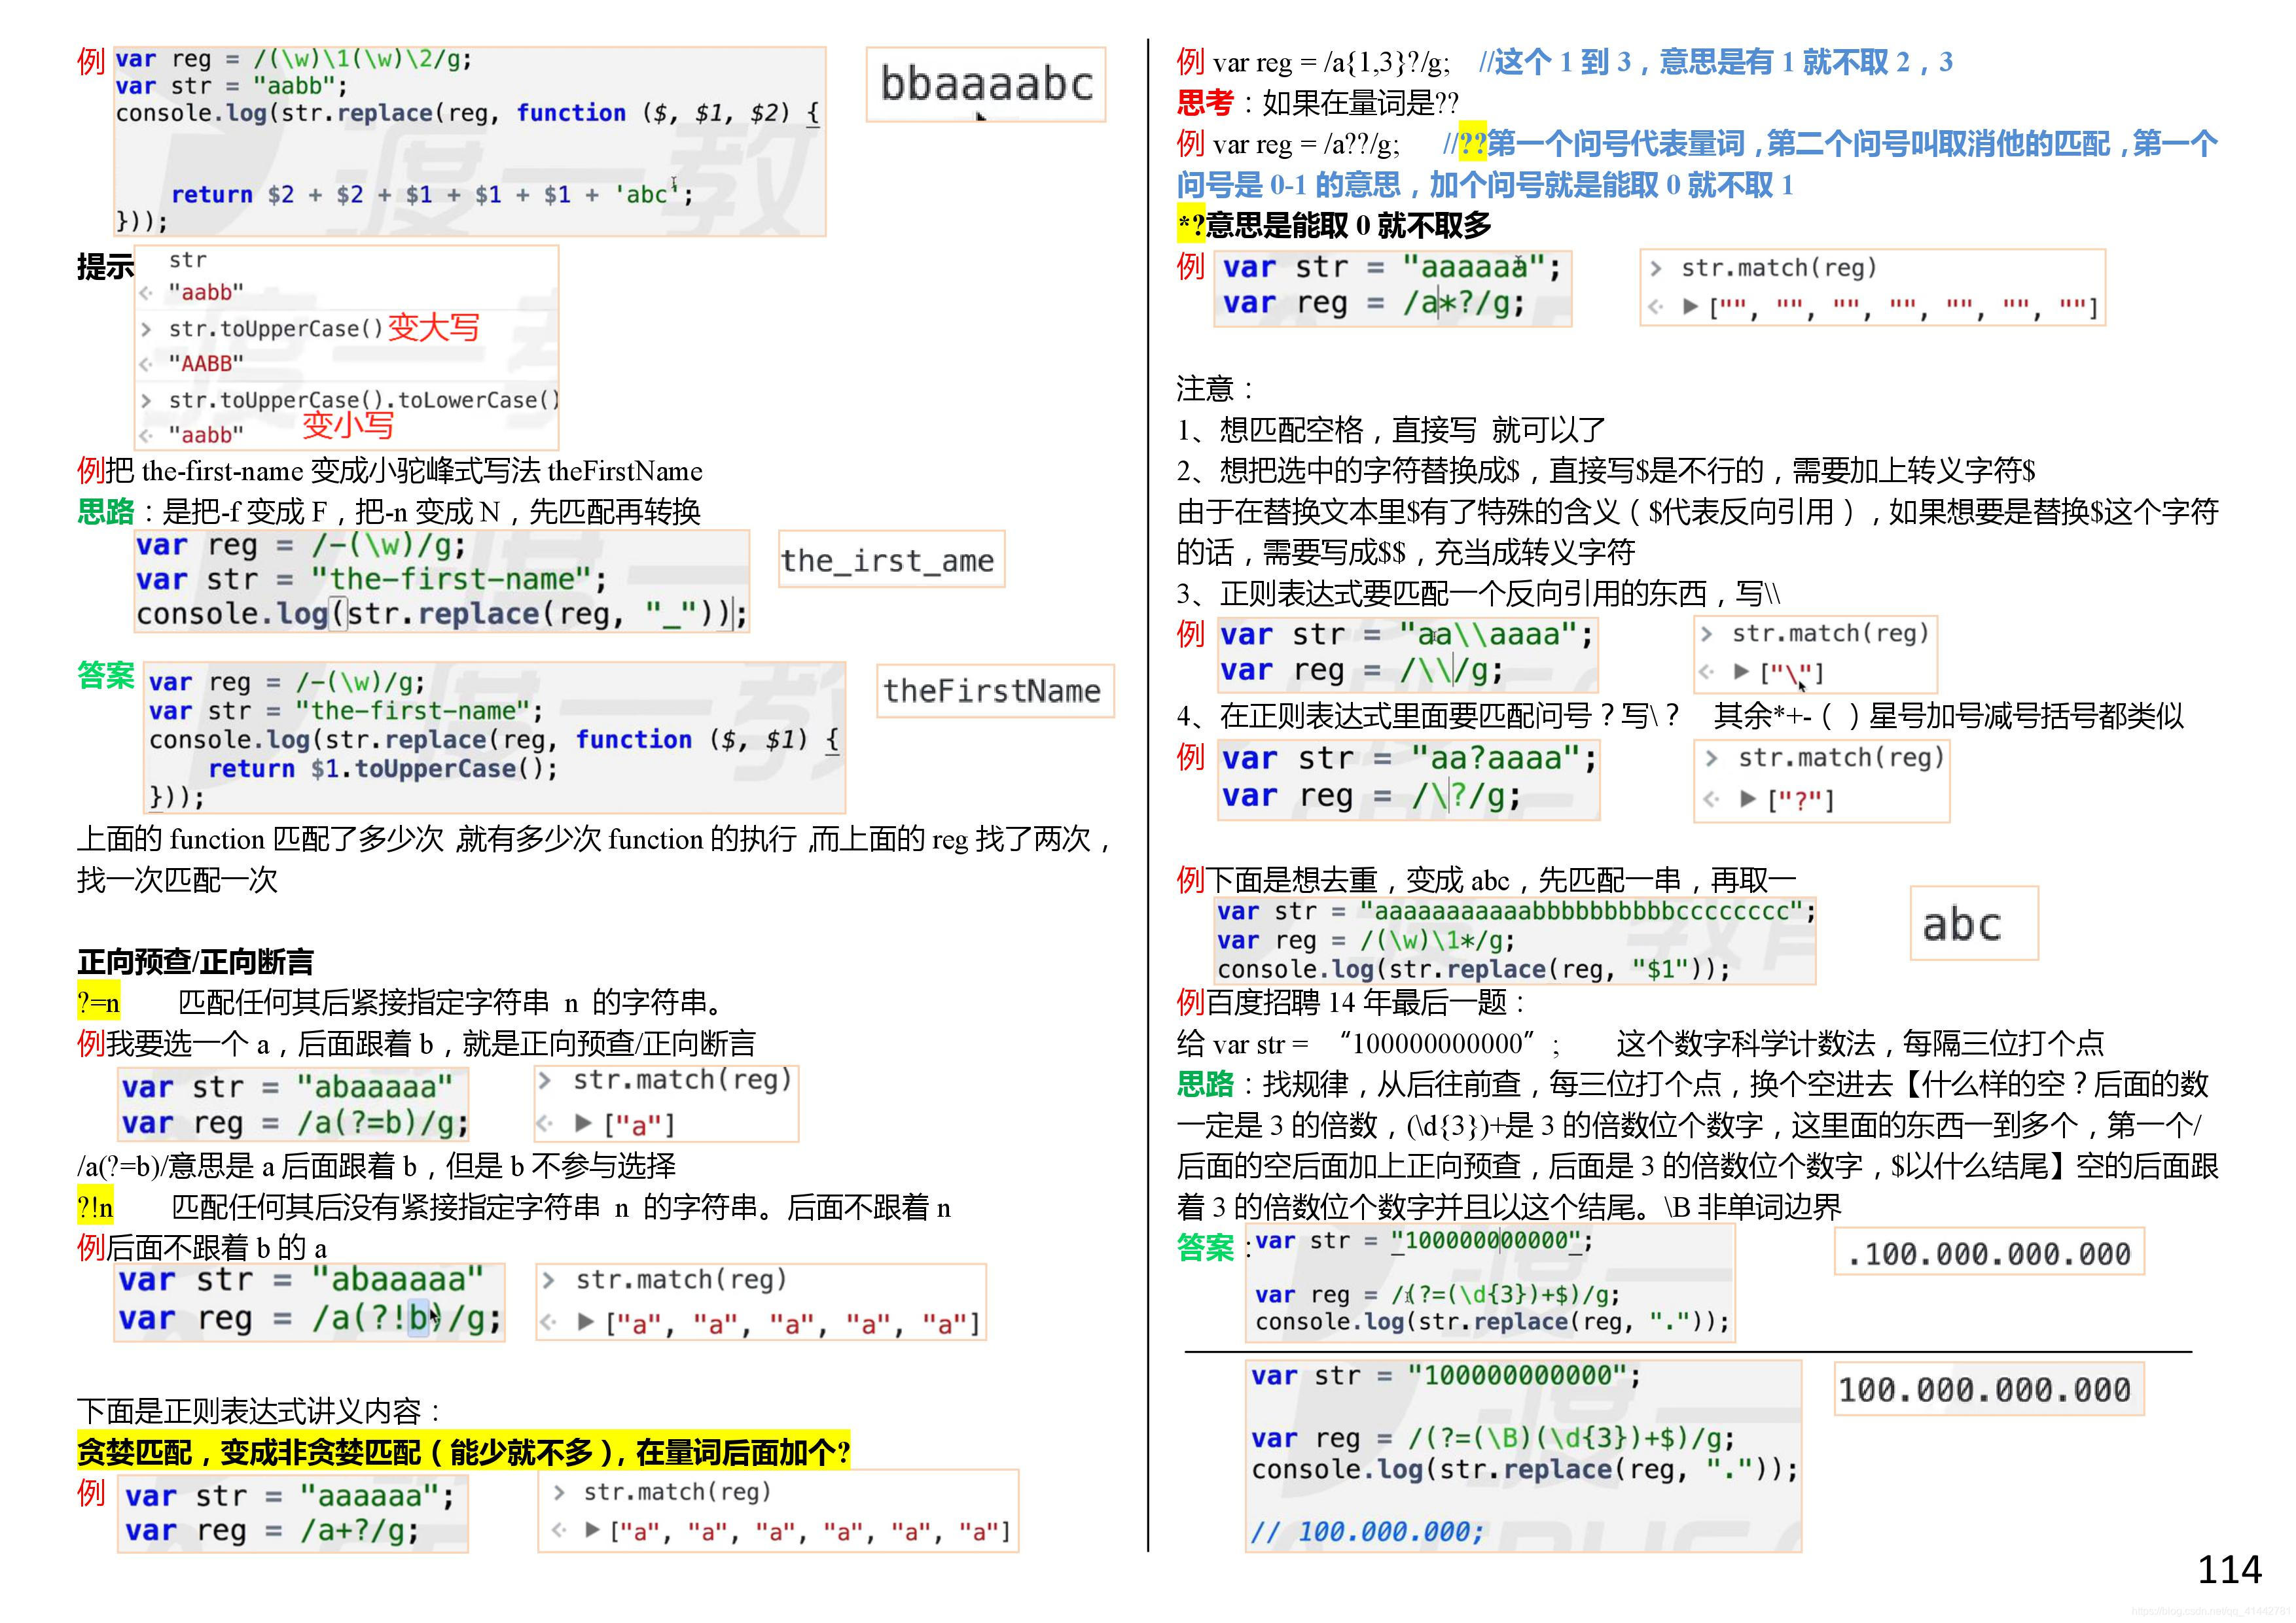Click code "var reg = /(\w)\1(\w)\2/g;"

[294, 59]
